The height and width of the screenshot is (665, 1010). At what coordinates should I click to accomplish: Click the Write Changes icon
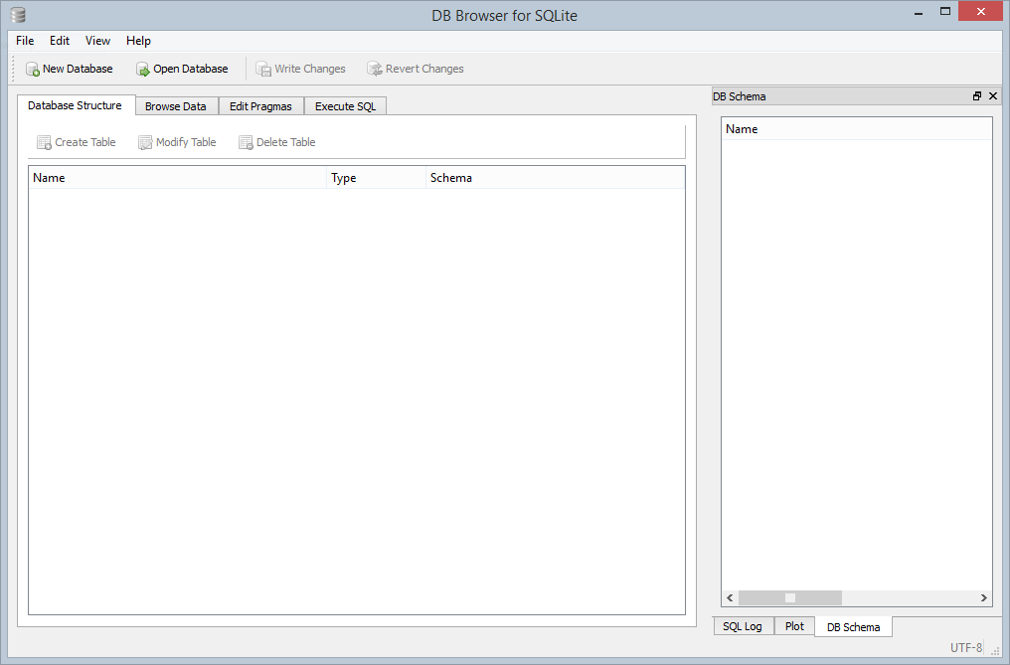coord(263,70)
